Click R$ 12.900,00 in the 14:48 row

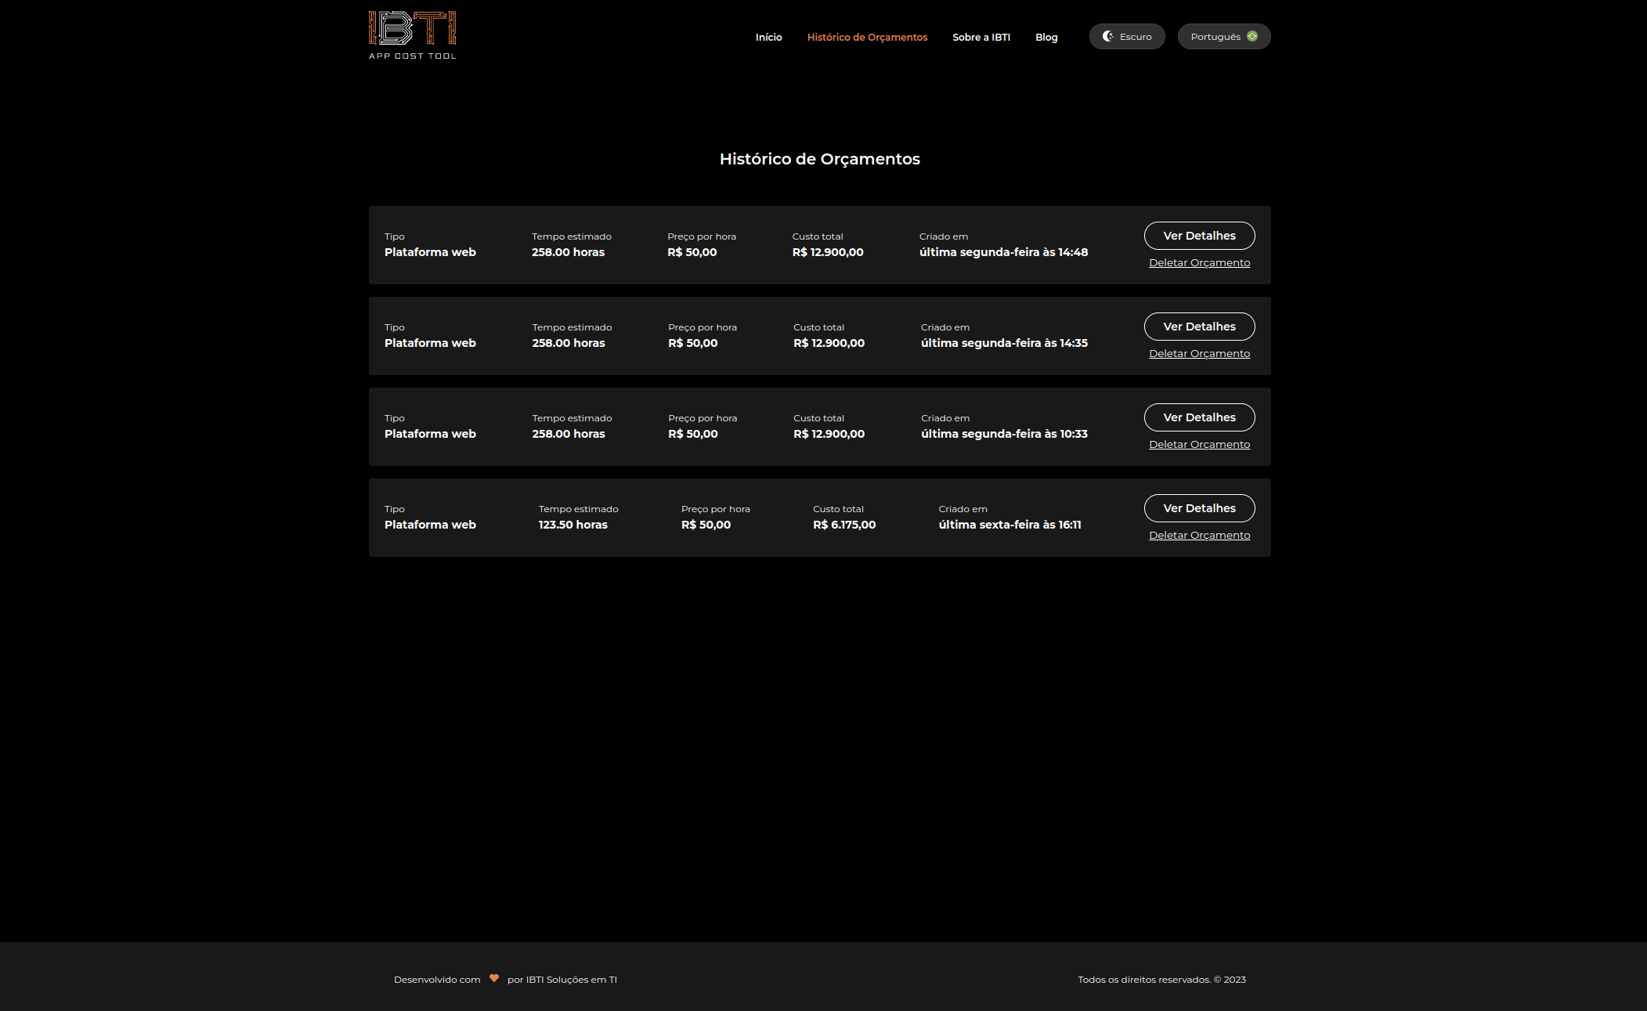pyautogui.click(x=828, y=252)
